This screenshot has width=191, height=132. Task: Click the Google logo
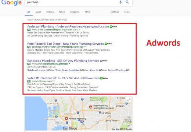coord(11,3)
